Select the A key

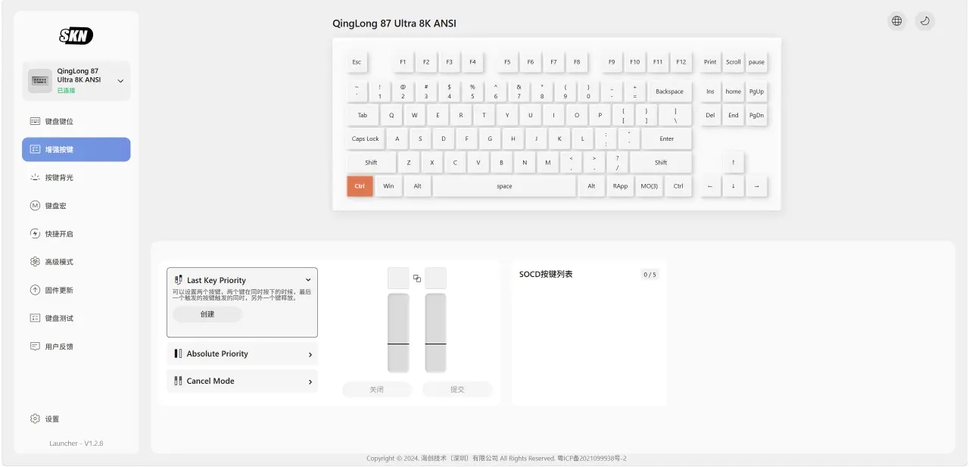[x=397, y=139]
